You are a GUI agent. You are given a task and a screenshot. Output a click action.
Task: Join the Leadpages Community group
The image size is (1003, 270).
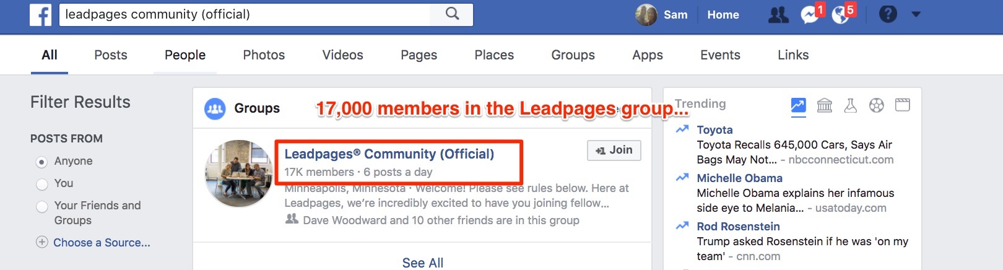coord(614,150)
